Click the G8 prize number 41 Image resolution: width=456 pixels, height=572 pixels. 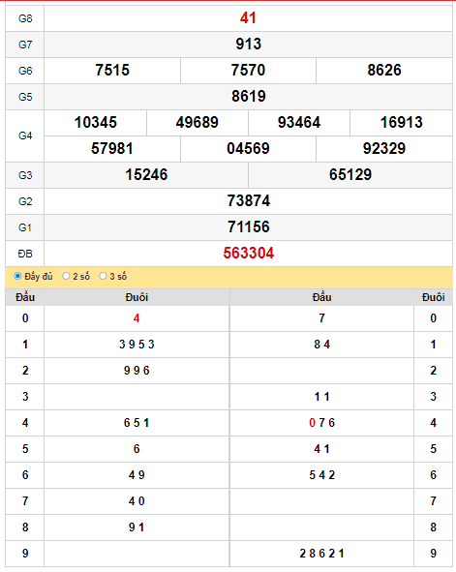click(248, 17)
